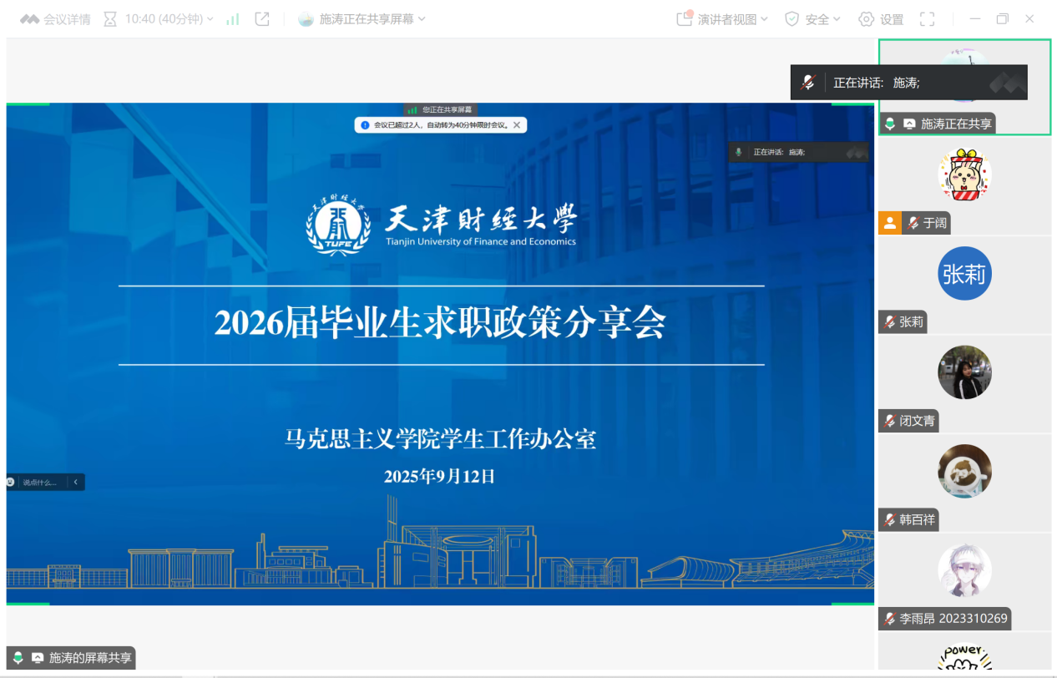This screenshot has height=678, width=1057.
Task: Open 设置 settings with the gear icon
Action: coord(881,19)
